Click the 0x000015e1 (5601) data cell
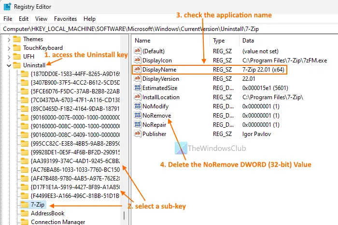 pyautogui.click(x=265, y=88)
